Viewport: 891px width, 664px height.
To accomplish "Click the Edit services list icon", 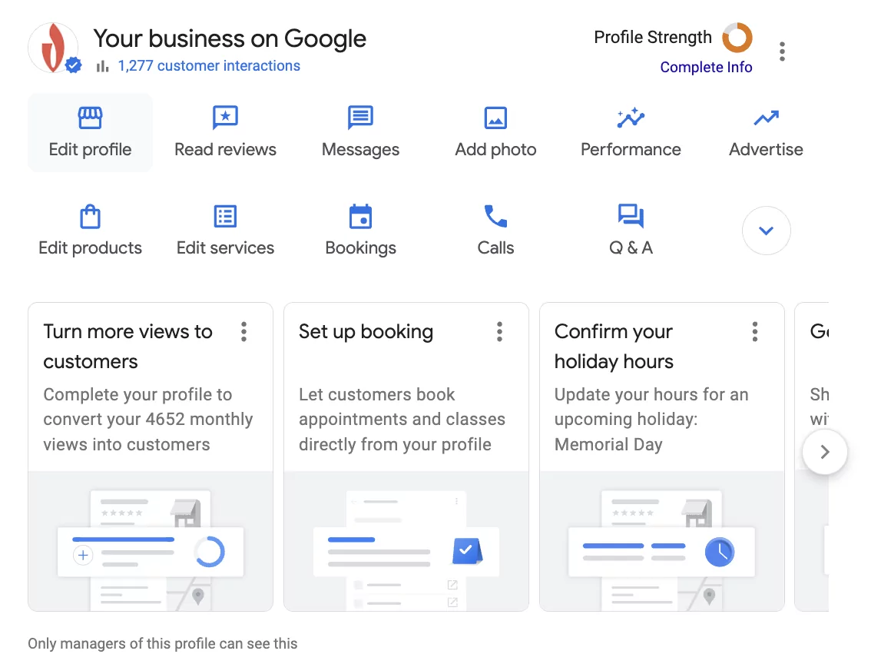I will click(225, 216).
